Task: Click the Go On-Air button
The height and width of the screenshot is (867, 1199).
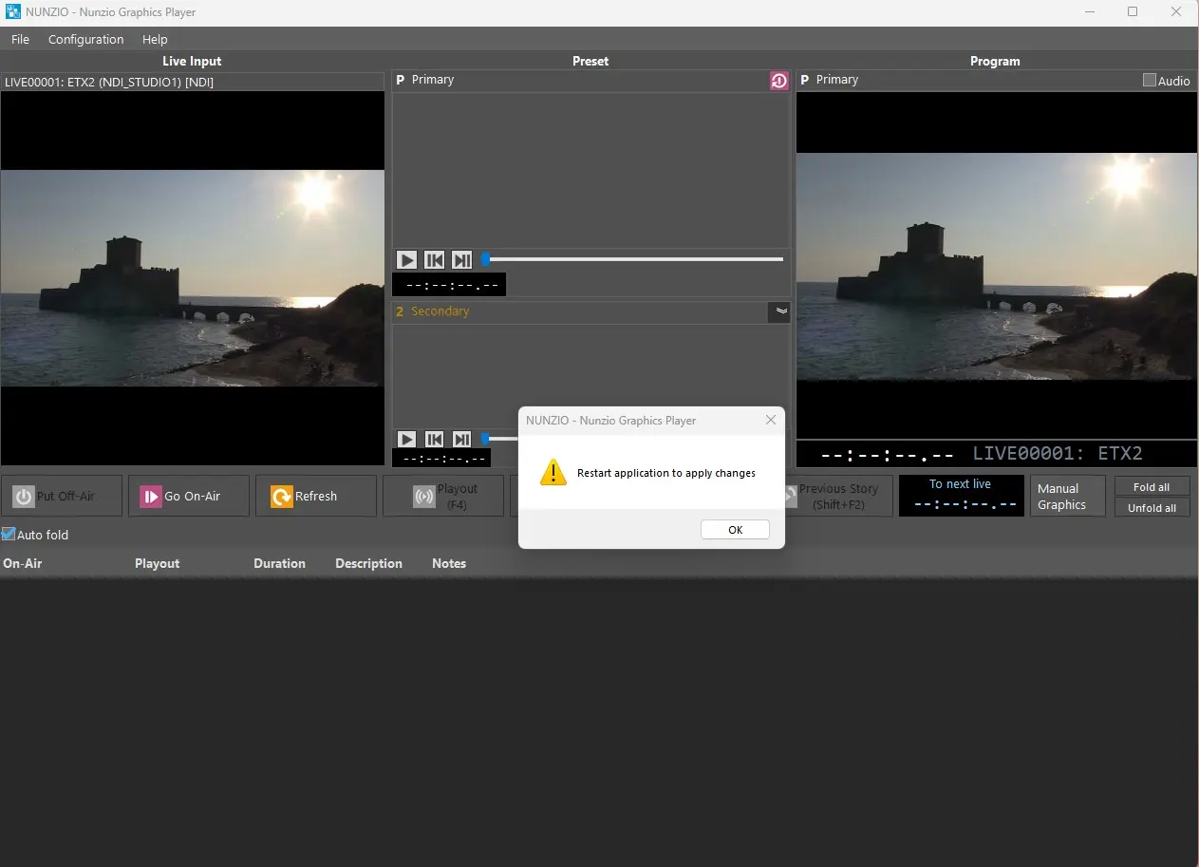Action: [189, 496]
